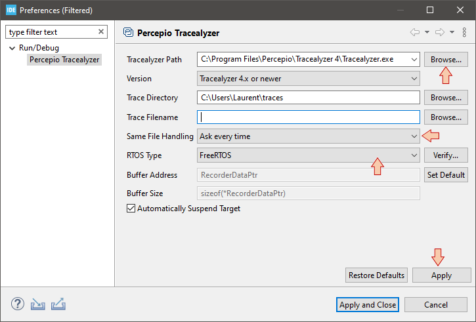Toggle Automatically Suspend Target checkbox

[x=131, y=209]
